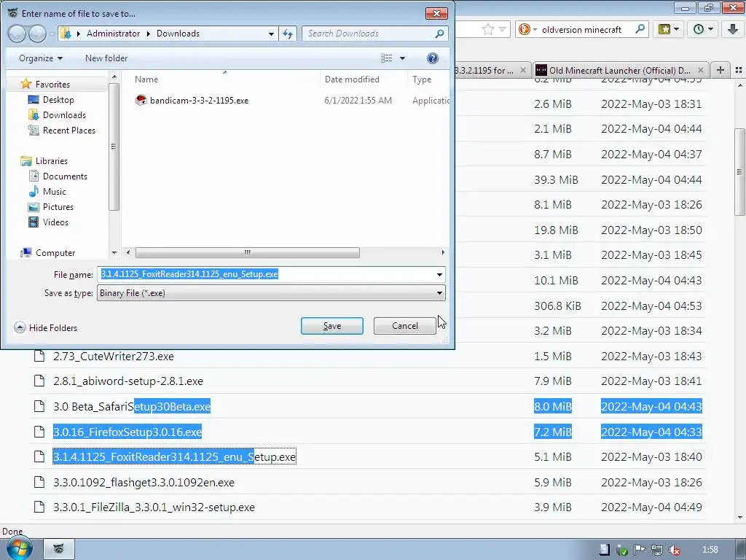746x560 pixels.
Task: Click the browser taskbar button
Action: coord(59,549)
